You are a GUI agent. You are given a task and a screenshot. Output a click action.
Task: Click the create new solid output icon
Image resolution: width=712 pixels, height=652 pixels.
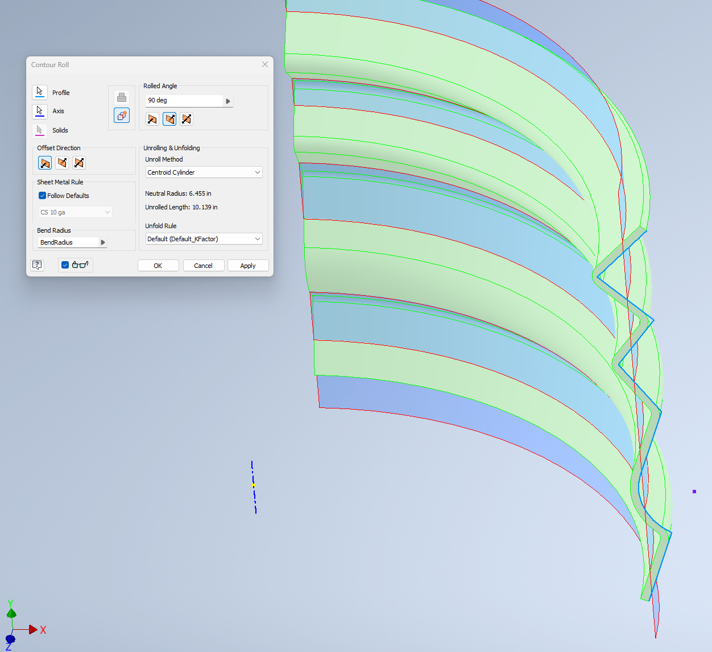coord(122,115)
